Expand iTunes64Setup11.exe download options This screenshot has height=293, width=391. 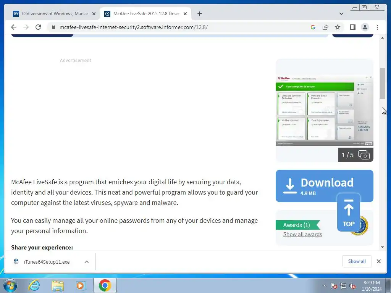coord(87,262)
